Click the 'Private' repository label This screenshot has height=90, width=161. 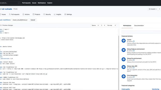tap(16, 9)
